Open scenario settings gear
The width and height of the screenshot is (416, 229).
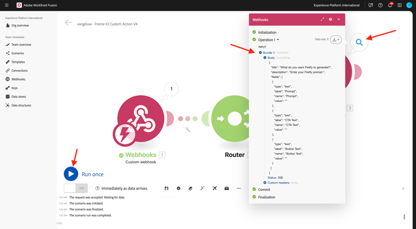click(179, 188)
